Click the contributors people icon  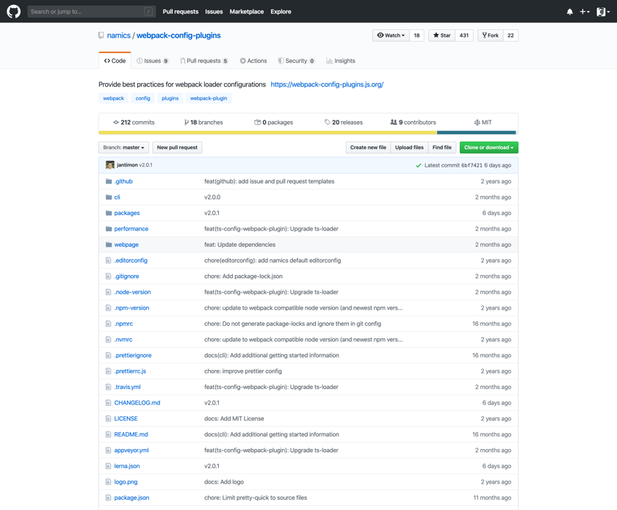point(394,123)
